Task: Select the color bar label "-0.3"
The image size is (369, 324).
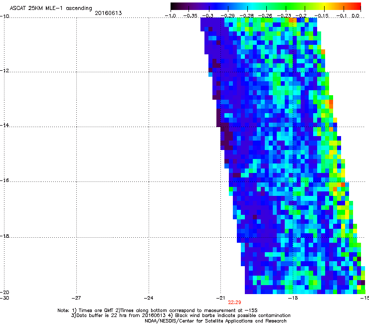Action: coord(208,16)
